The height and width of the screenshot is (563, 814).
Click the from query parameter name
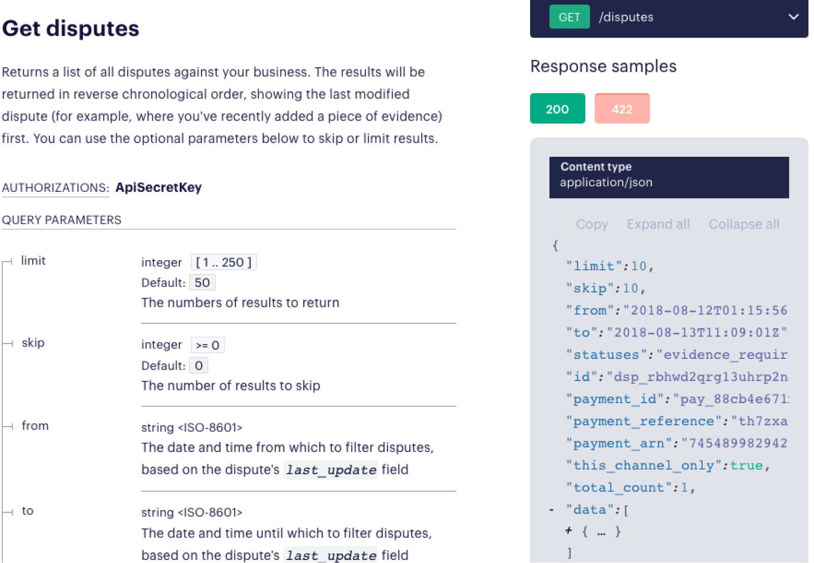coord(35,426)
